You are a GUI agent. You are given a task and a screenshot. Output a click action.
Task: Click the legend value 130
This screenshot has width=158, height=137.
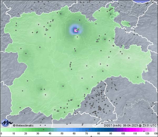[x=156, y=134]
